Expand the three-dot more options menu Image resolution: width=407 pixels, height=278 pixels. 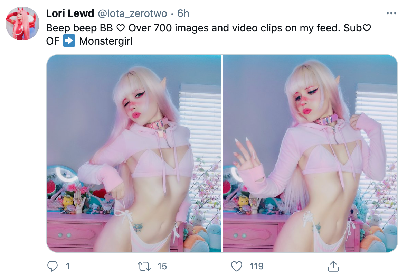point(391,13)
